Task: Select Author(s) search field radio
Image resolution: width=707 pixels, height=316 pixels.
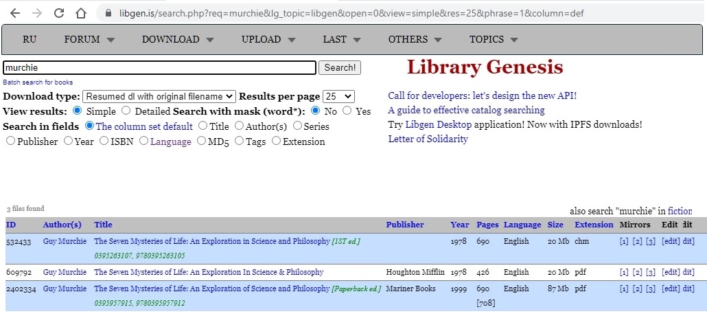Action: coord(239,126)
